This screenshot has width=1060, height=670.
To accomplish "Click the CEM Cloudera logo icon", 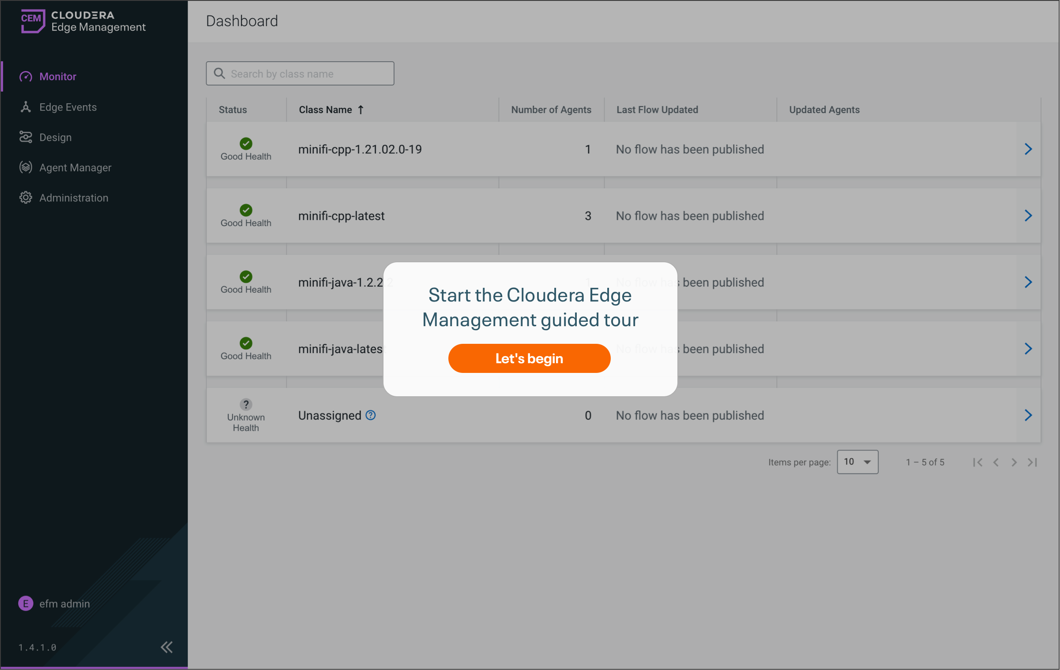I will (x=33, y=21).
